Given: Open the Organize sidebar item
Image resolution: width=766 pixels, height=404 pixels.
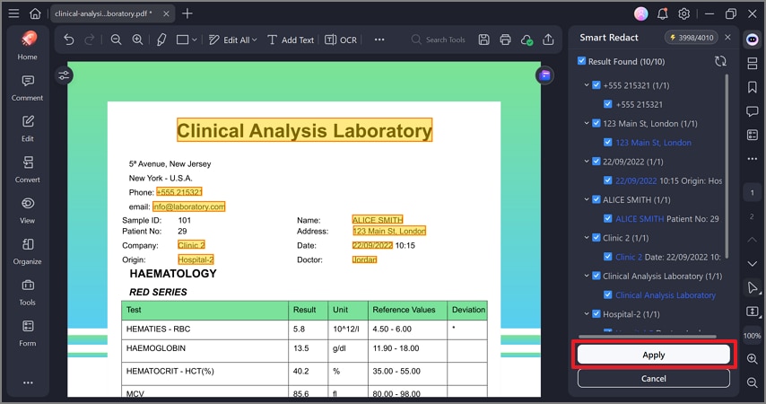Looking at the screenshot, I should pyautogui.click(x=27, y=252).
